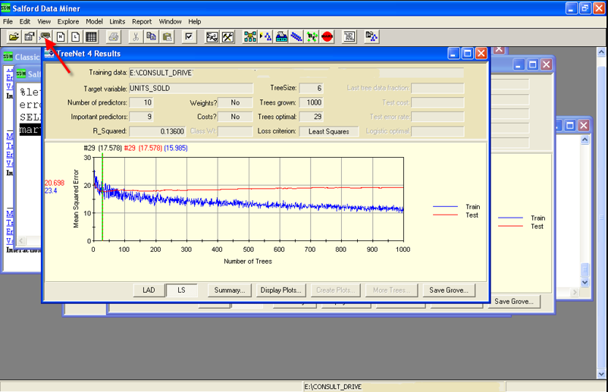Open the Report menu
Screen dimensions: 608x392
(x=142, y=22)
